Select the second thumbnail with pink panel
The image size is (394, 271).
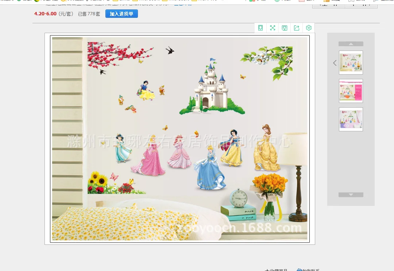click(x=351, y=91)
